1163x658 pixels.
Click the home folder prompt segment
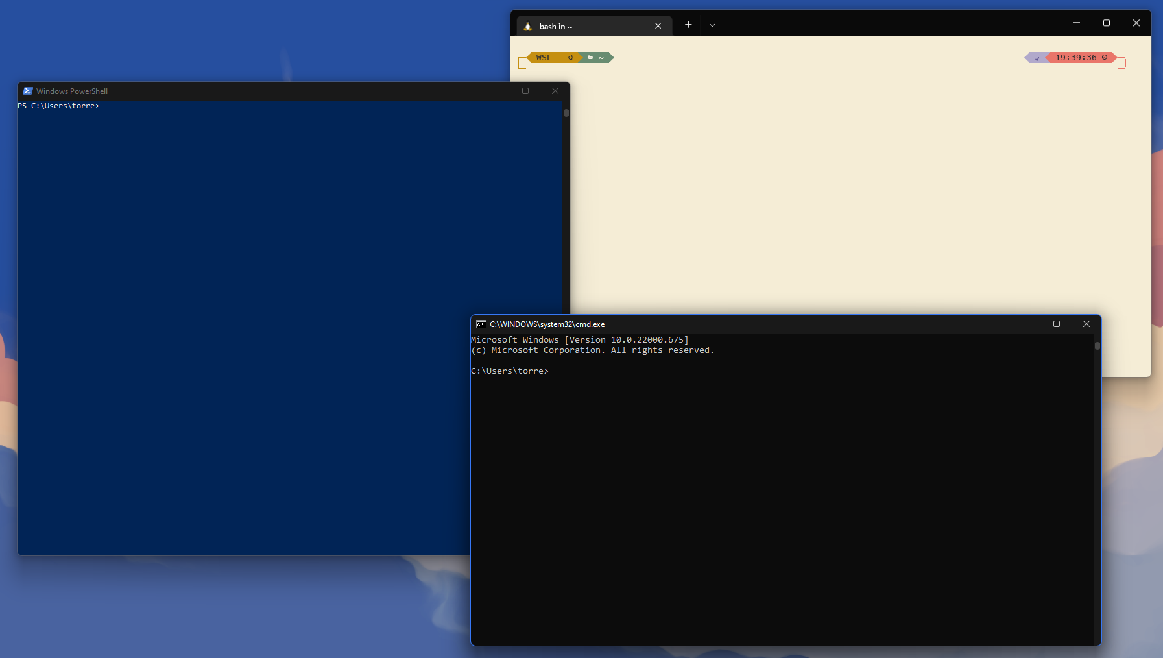[597, 58]
